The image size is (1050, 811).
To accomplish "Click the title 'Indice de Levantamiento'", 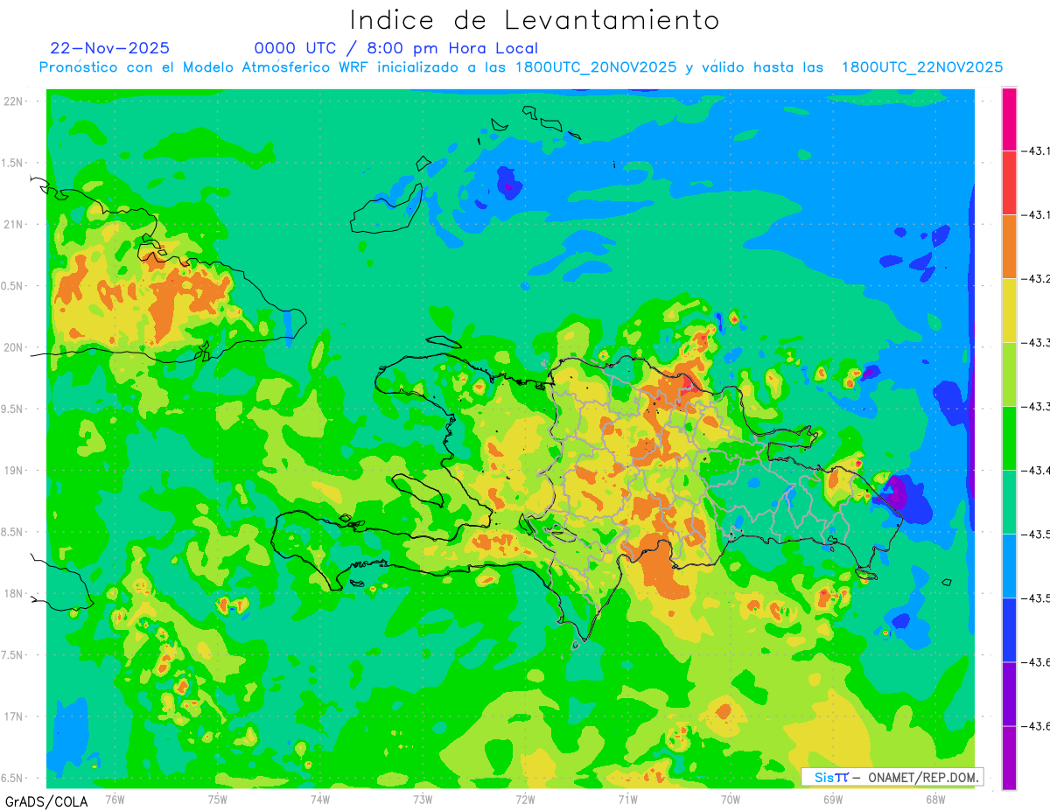I will click(x=535, y=20).
